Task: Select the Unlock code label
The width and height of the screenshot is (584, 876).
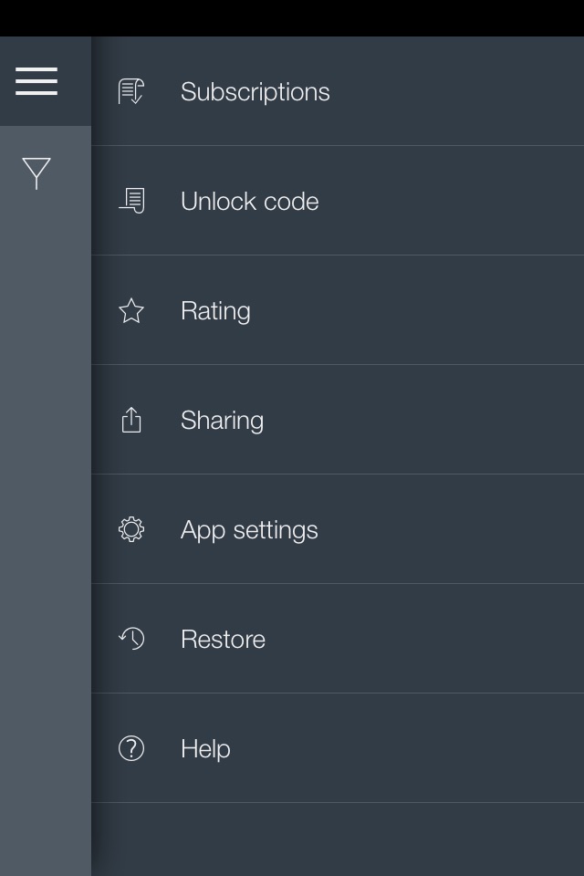Action: pos(250,201)
